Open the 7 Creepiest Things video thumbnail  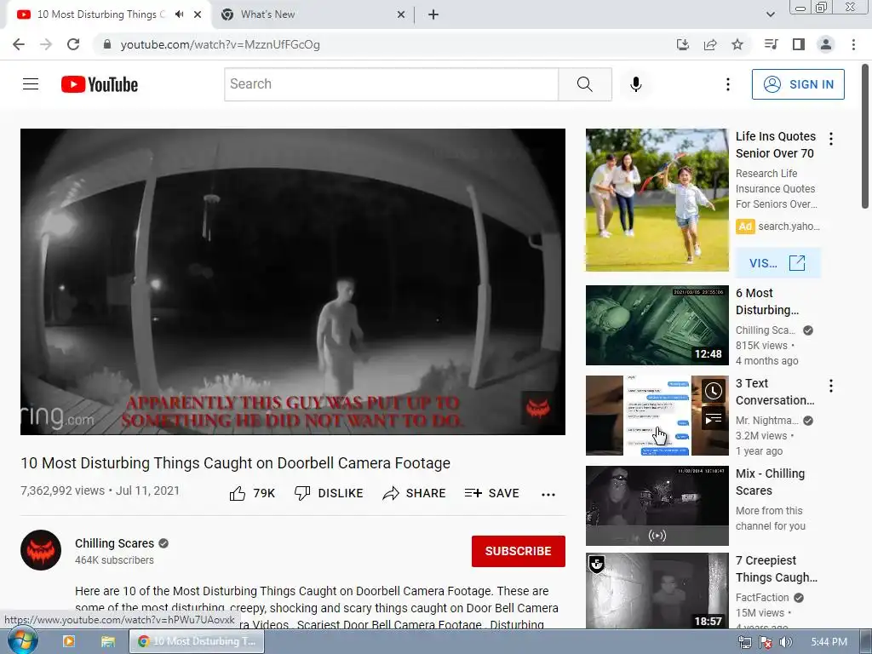pyautogui.click(x=657, y=591)
